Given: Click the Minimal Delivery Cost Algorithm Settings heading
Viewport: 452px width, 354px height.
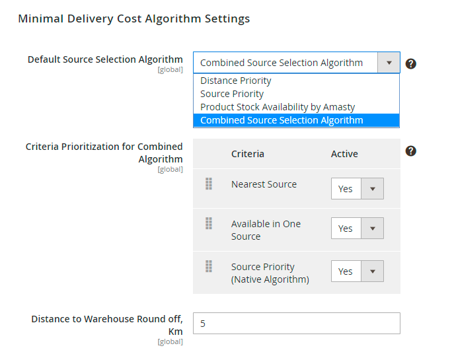Looking at the screenshot, I should [134, 18].
